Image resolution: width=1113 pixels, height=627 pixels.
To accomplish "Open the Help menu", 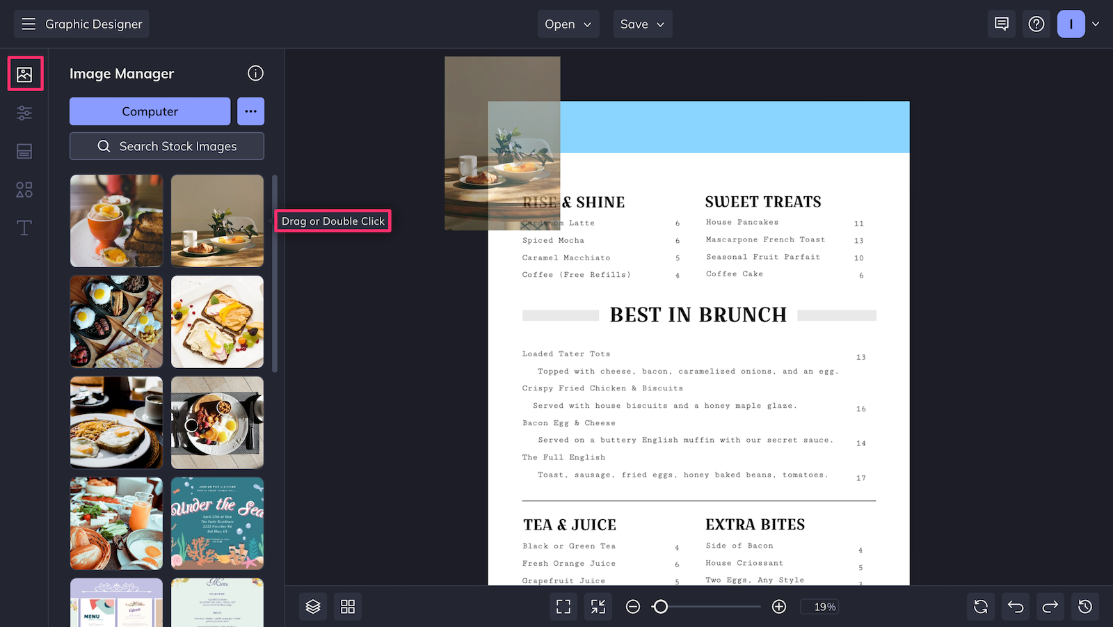I will pos(1036,24).
